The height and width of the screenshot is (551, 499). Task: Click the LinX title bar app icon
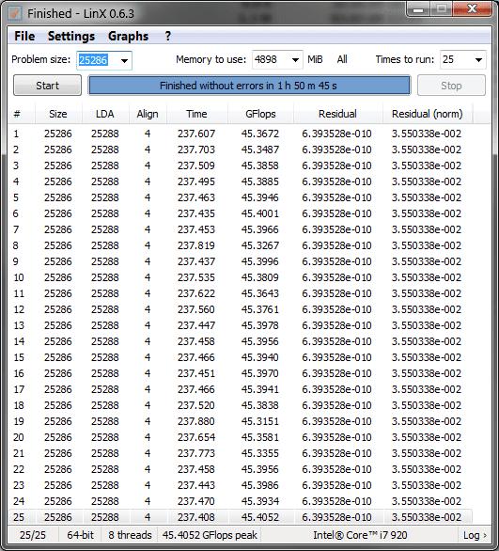point(15,13)
